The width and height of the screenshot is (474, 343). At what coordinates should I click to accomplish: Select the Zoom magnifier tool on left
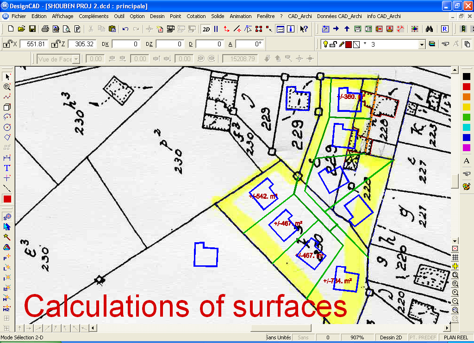coord(7,86)
